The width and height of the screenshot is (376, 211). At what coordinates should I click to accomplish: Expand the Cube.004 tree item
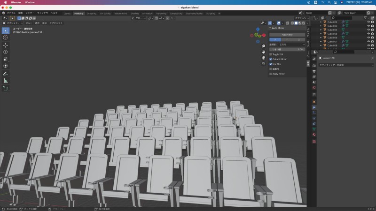[x=321, y=30]
